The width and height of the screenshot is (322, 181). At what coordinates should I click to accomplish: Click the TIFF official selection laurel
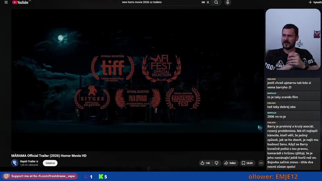click(112, 68)
